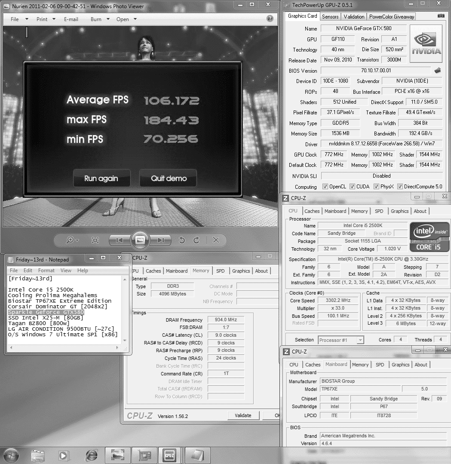Click E-mail in Photo Viewer toolbar
Image resolution: width=451 pixels, height=464 pixels.
(x=71, y=19)
